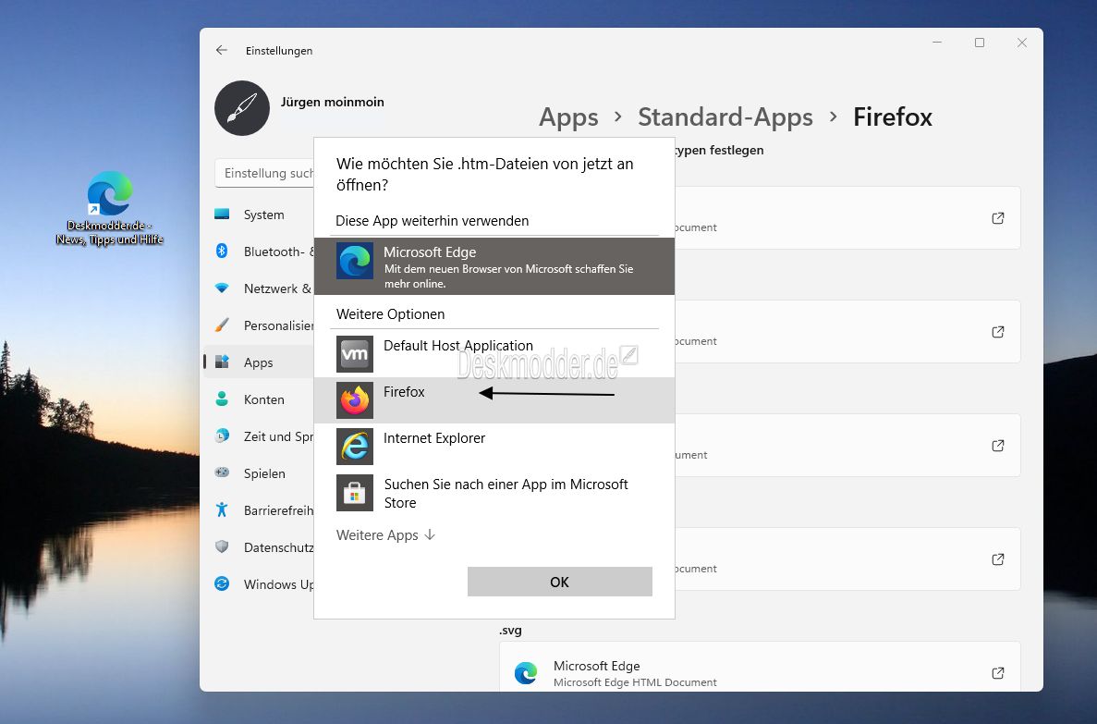The image size is (1097, 724).
Task: Open the profile picture with the brush
Action: (242, 108)
